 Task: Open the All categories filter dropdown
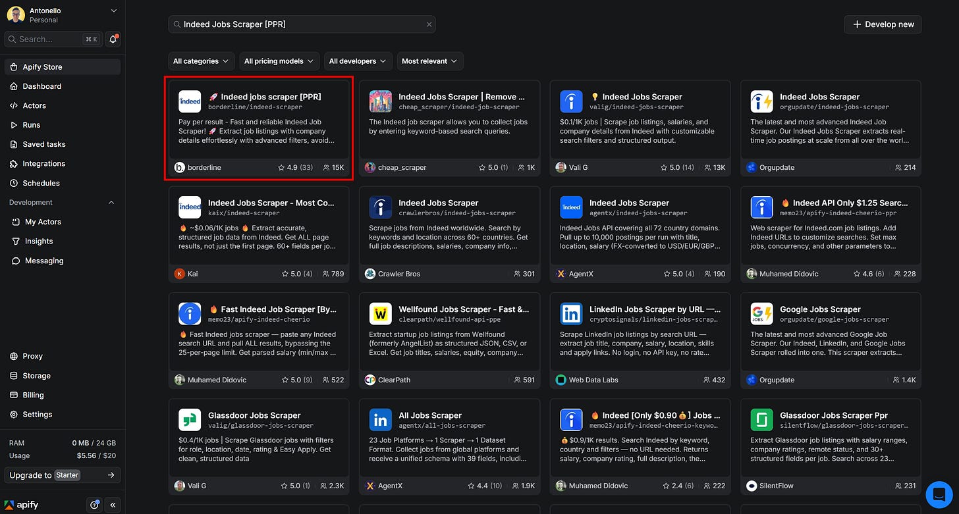[x=202, y=61]
